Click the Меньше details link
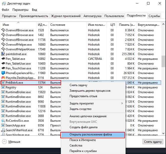Viewport: 166px width, 154px height. click(x=14, y=142)
